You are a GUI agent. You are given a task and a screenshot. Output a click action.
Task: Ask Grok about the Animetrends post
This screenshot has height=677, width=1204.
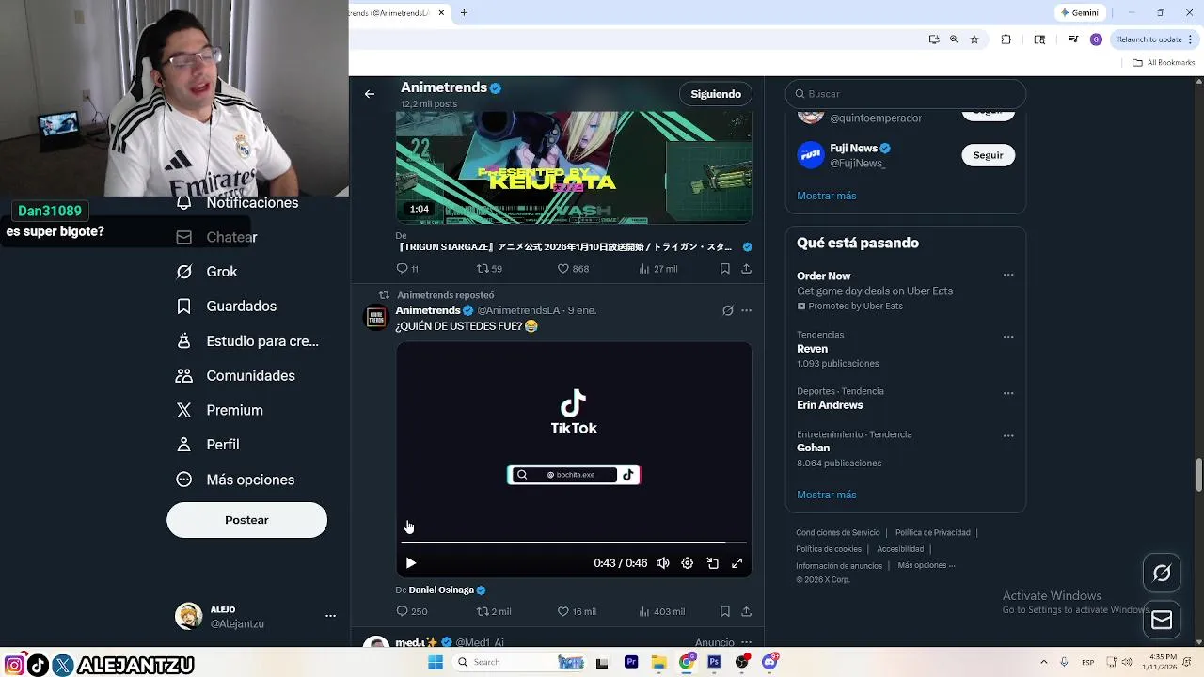(x=727, y=311)
